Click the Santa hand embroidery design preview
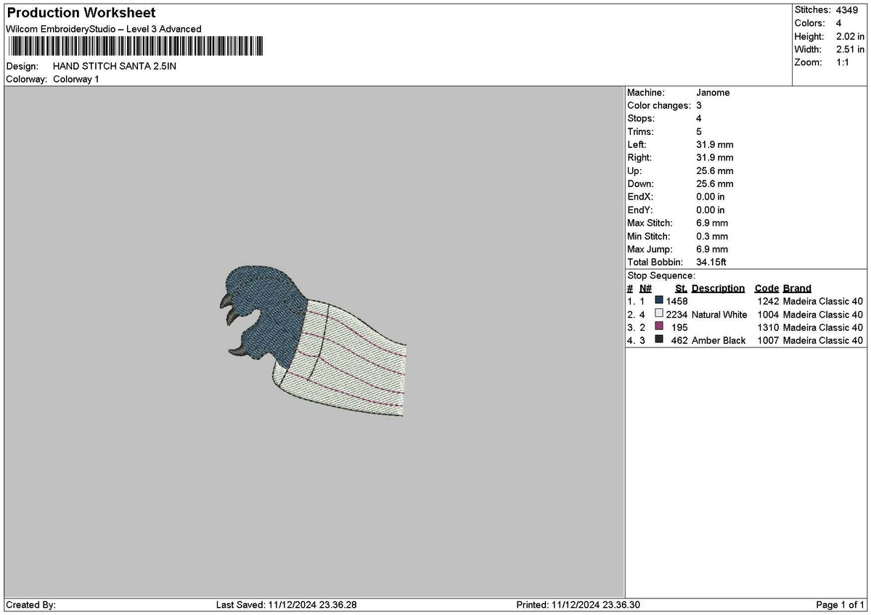The image size is (871, 615). pos(313,341)
